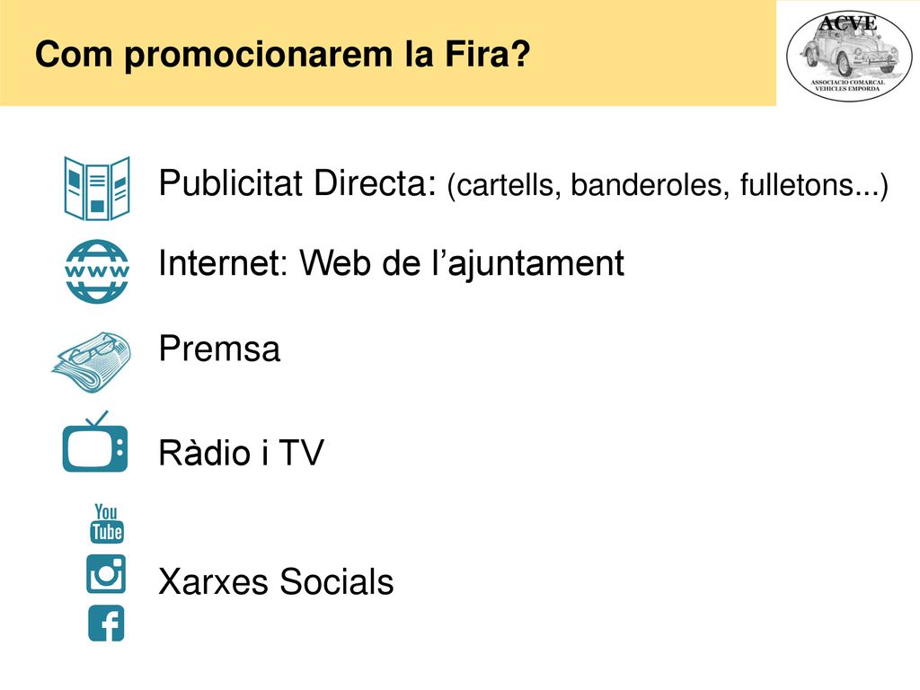This screenshot has width=920, height=690.
Task: Click the www globe icon
Action: pyautogui.click(x=97, y=271)
